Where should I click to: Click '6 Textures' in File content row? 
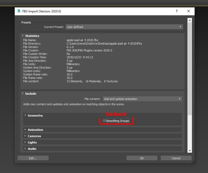click(x=111, y=81)
